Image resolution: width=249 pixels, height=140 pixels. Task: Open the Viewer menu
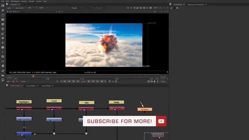click(x=24, y=1)
